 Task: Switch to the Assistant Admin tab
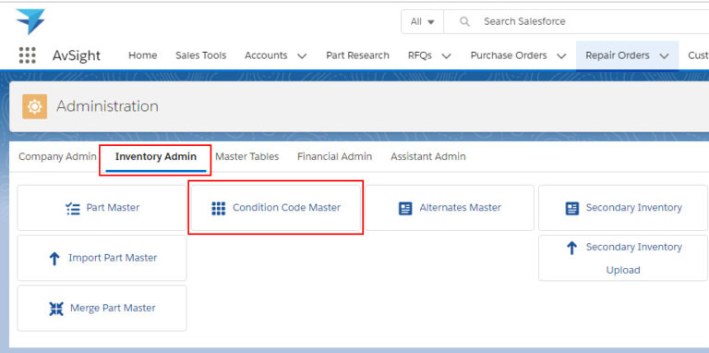coord(428,156)
